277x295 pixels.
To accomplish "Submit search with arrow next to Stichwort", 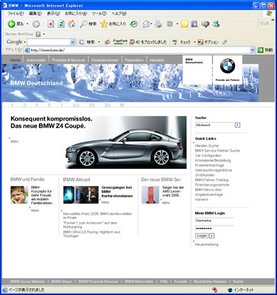I will click(x=238, y=125).
